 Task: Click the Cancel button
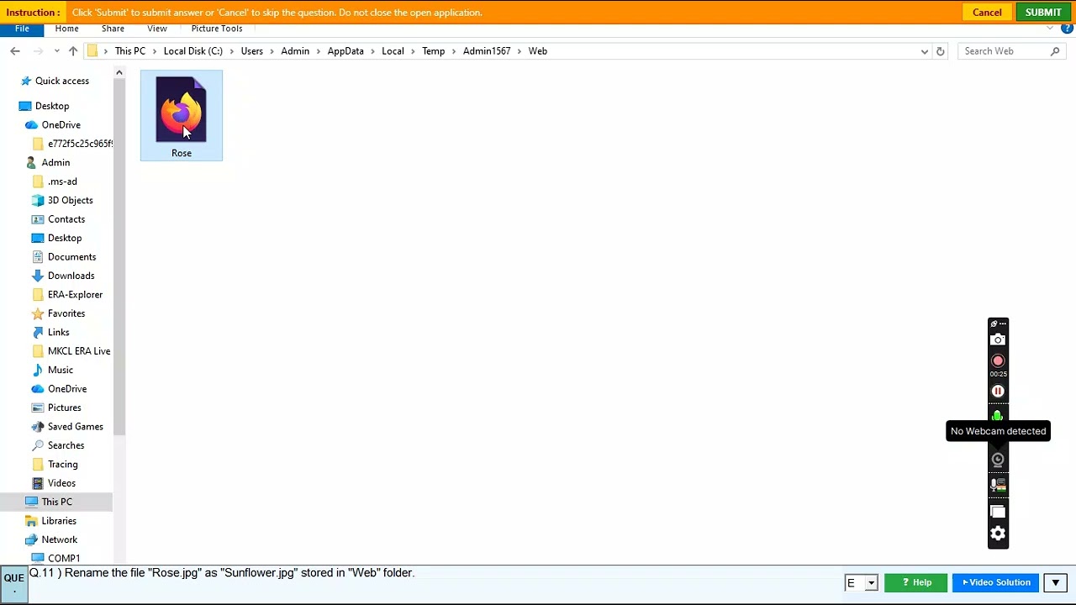point(987,12)
